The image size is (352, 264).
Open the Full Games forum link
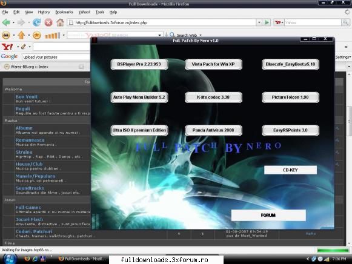click(28, 208)
